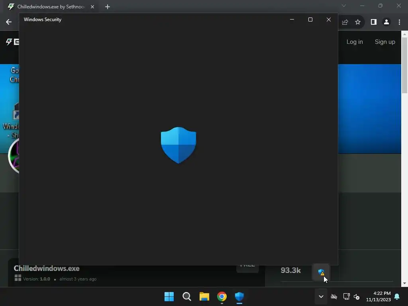This screenshot has height=306, width=408.
Task: Expand hidden system tray icons chevron
Action: point(321,296)
